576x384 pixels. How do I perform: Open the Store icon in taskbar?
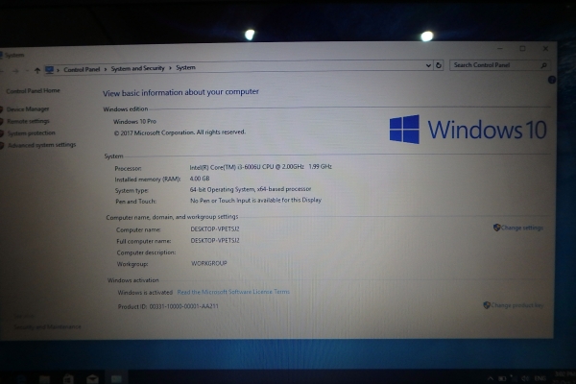click(68, 378)
